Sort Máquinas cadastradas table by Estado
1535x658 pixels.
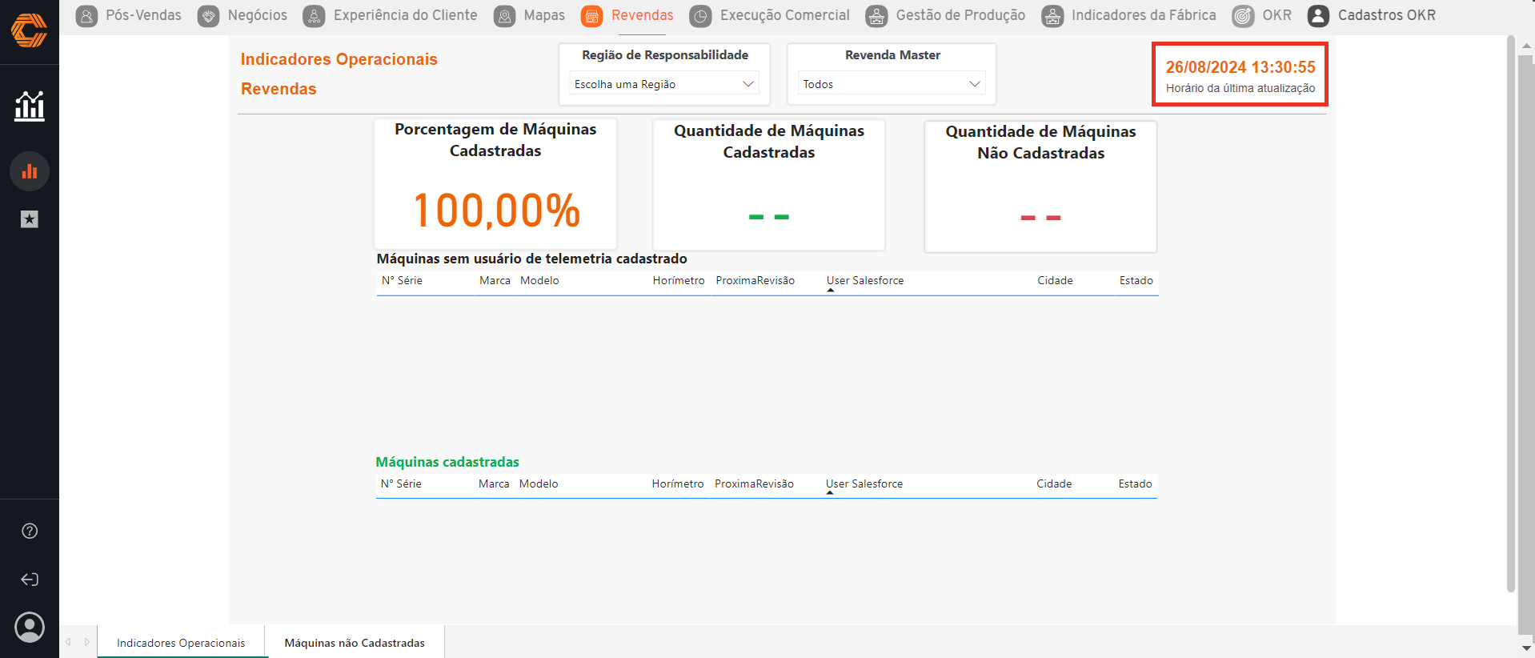(1135, 484)
